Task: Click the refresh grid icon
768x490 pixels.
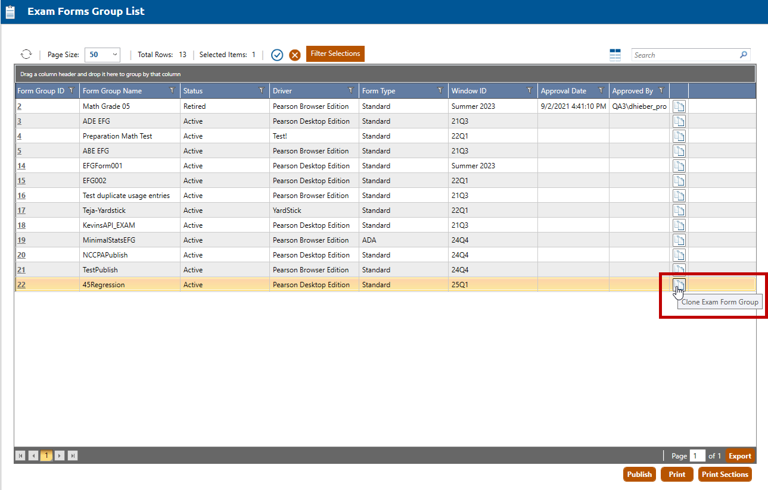Action: coord(26,54)
